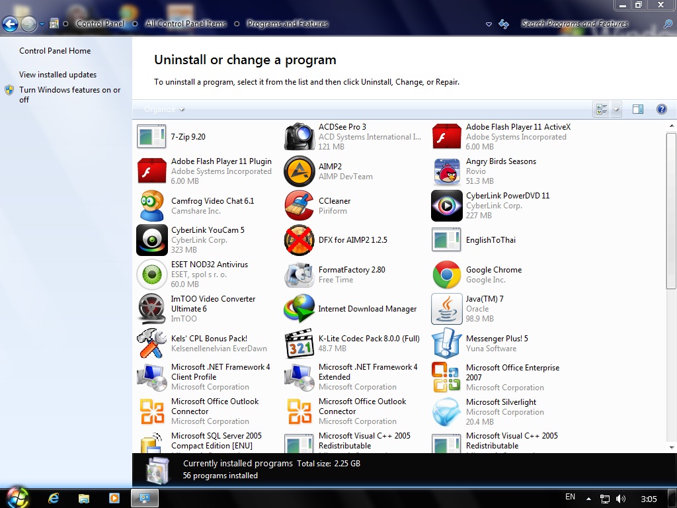Select the EnglishToThai program icon
The height and width of the screenshot is (508, 677).
pos(446,240)
